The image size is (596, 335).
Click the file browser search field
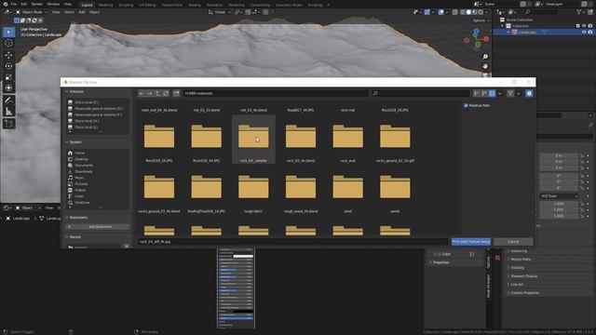pyautogui.click(x=420, y=93)
